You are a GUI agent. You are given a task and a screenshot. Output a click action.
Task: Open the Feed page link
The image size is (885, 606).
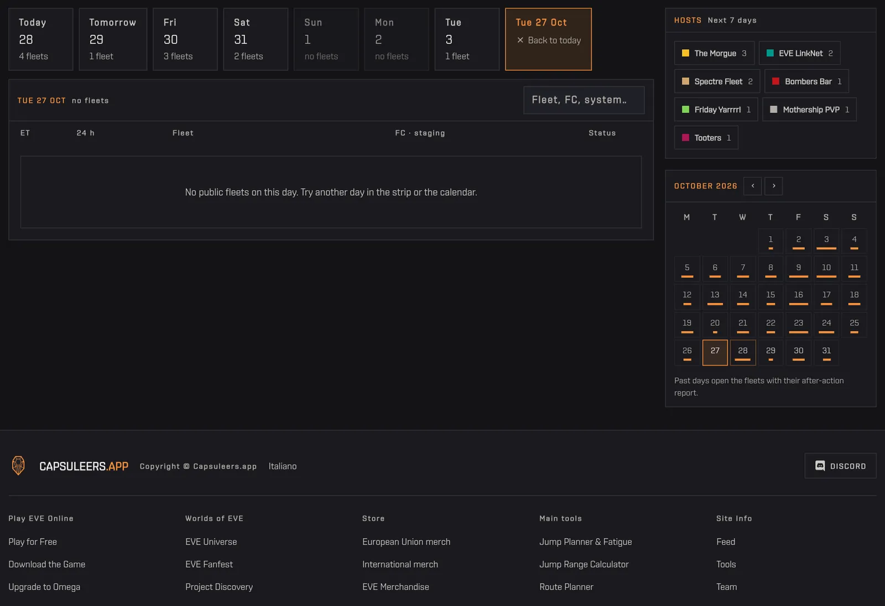click(x=726, y=542)
